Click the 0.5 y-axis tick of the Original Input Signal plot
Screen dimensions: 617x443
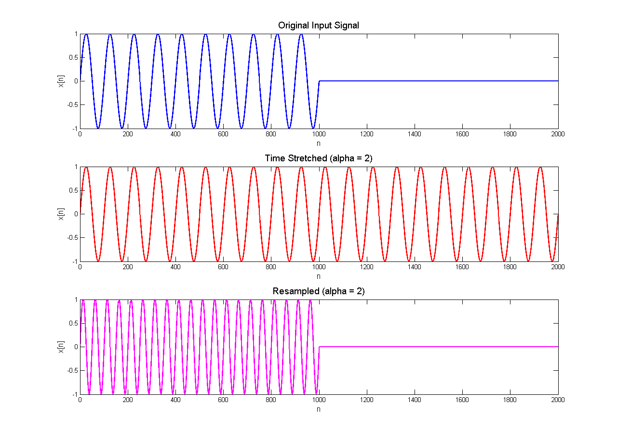(73, 57)
